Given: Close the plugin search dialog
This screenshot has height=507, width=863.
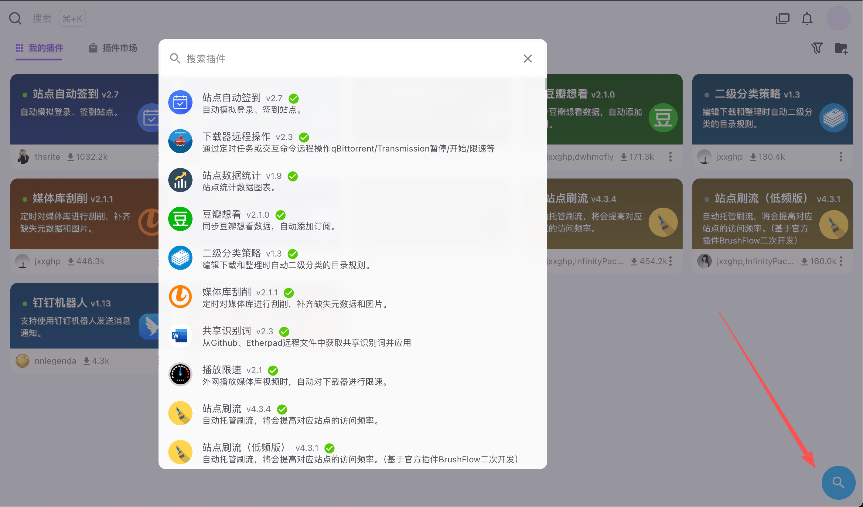Looking at the screenshot, I should pos(527,59).
